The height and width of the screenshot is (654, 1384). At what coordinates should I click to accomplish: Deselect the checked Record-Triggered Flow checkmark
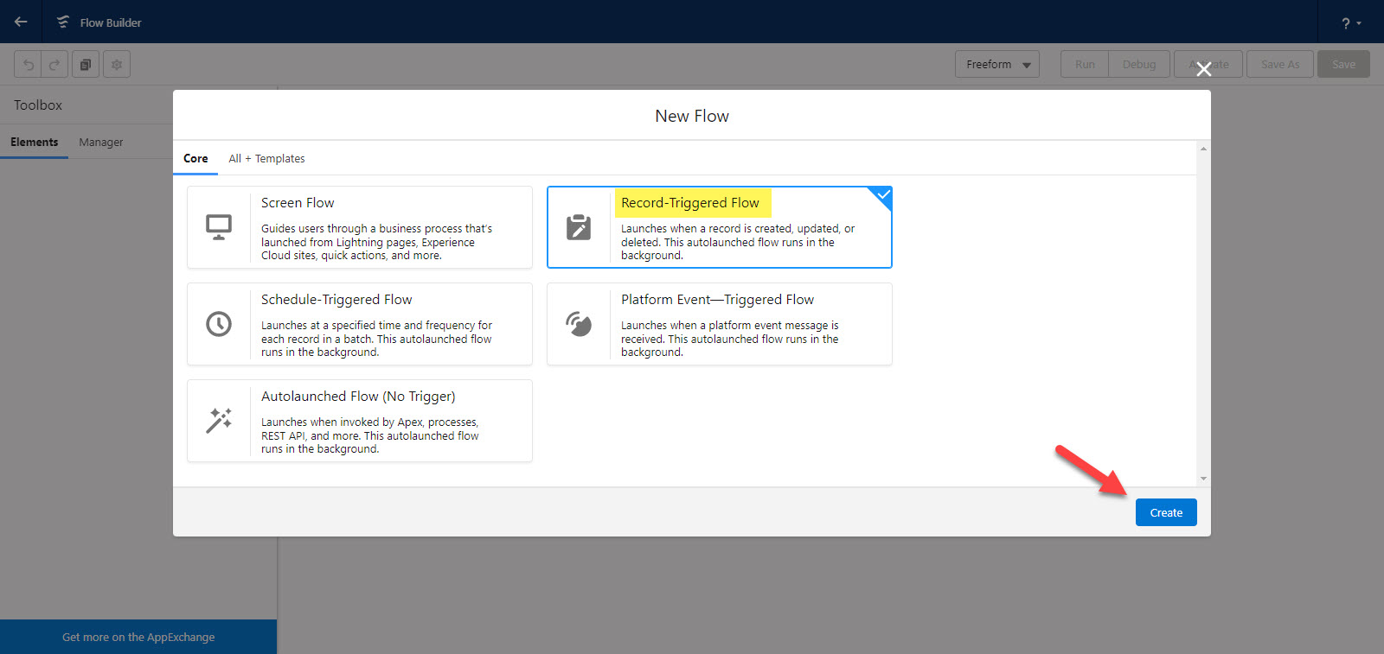tap(882, 195)
